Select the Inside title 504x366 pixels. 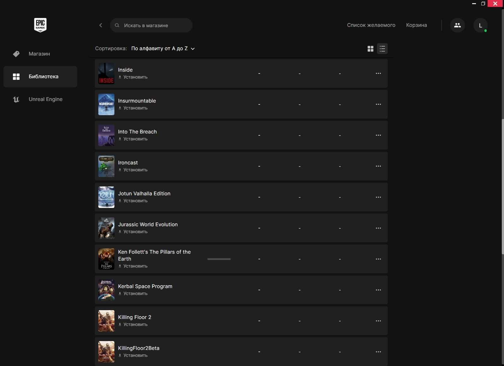click(125, 70)
